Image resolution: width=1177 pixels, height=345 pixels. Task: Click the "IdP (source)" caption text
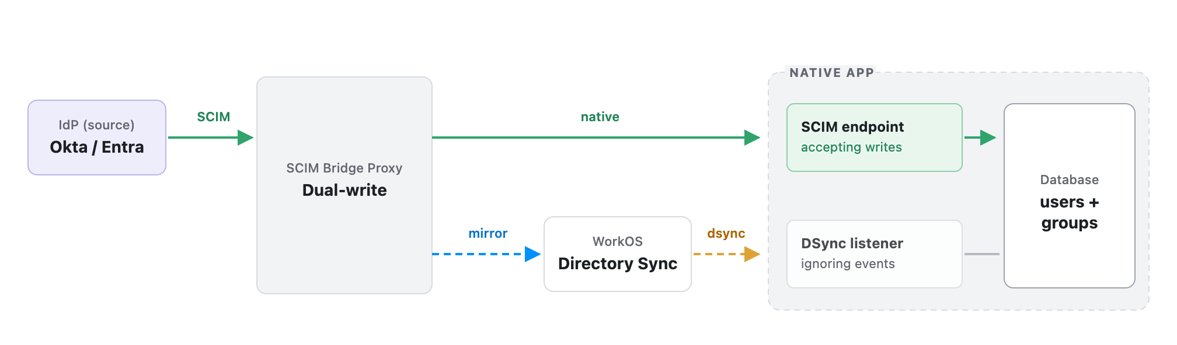[x=96, y=125]
